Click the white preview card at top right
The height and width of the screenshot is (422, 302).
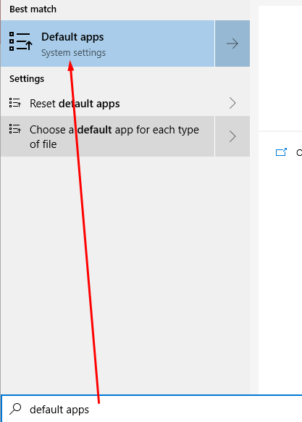[280, 68]
